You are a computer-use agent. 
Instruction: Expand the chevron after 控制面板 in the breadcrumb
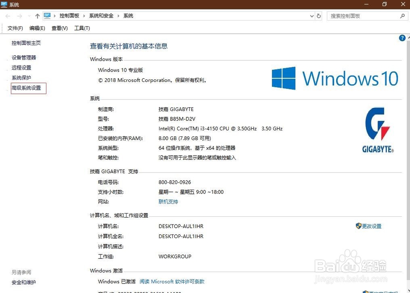point(84,16)
